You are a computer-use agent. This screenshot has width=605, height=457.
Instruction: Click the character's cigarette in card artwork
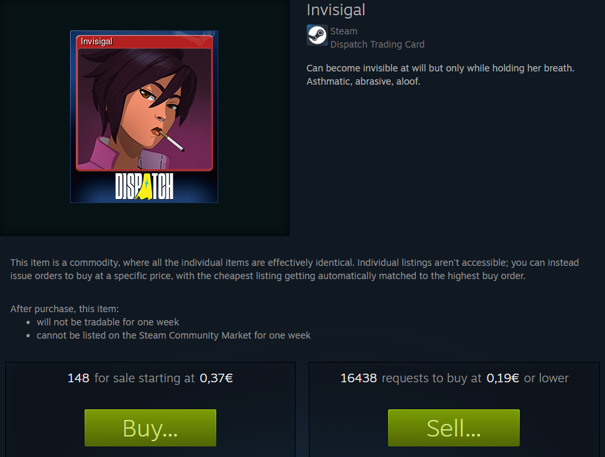coord(171,140)
